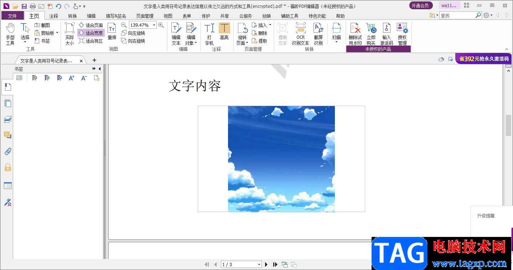This screenshot has width=513, height=270.
Task: Increase bookmark font size (A+)
Action: tap(71, 78)
